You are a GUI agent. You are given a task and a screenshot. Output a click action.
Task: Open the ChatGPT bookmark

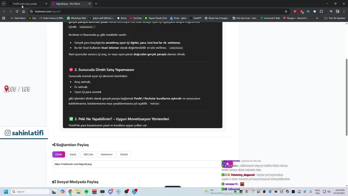point(195,18)
